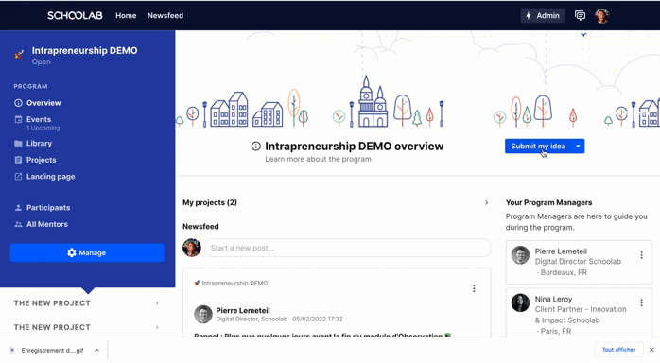660x363 pixels.
Task: Click the gear icon on Manage button
Action: click(x=72, y=252)
